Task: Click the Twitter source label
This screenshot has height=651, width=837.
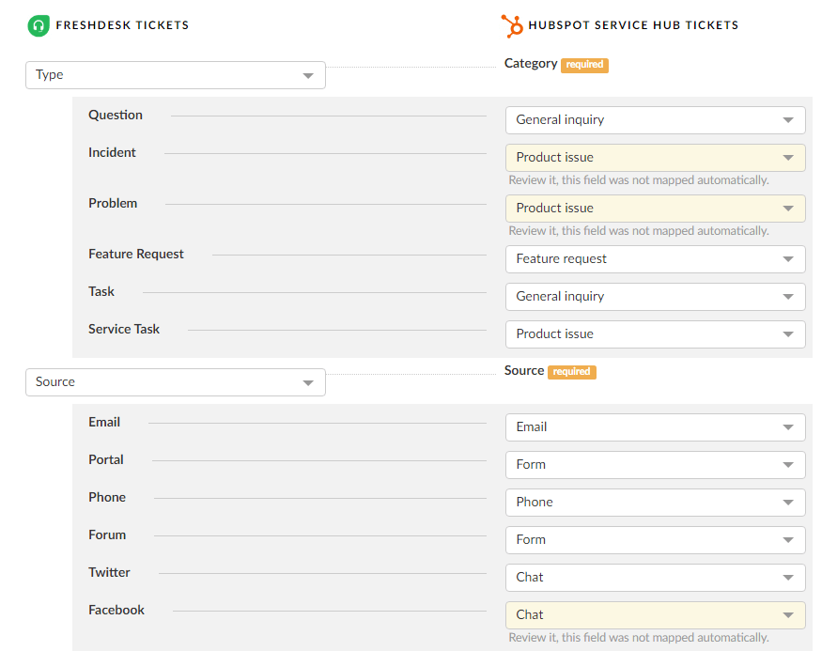Action: click(109, 572)
